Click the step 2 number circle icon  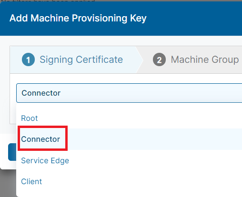[159, 59]
